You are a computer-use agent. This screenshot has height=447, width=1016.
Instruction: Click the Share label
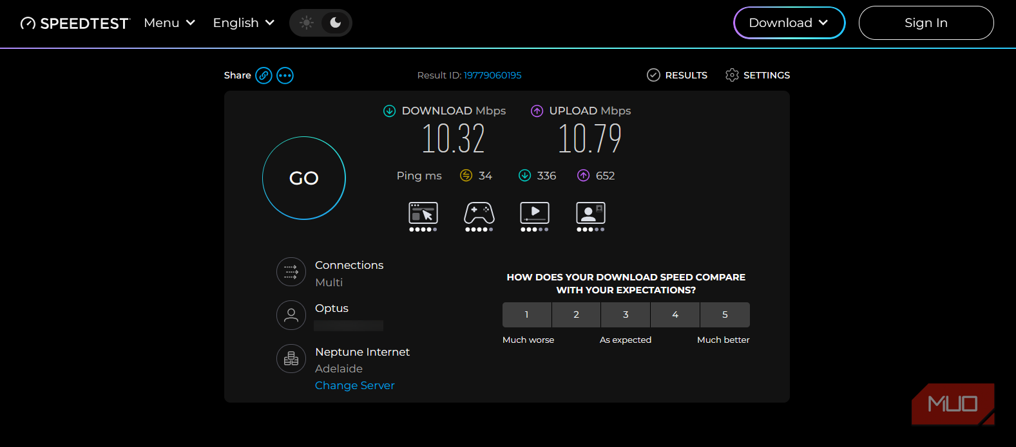(238, 75)
